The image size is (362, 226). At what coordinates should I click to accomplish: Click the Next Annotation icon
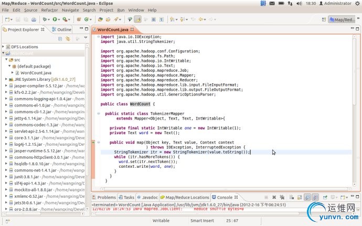pos(172,19)
